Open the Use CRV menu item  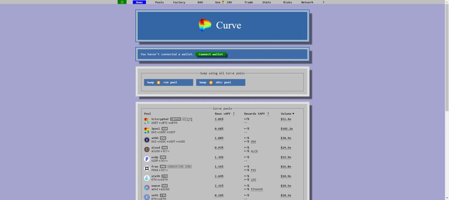click(x=224, y=2)
